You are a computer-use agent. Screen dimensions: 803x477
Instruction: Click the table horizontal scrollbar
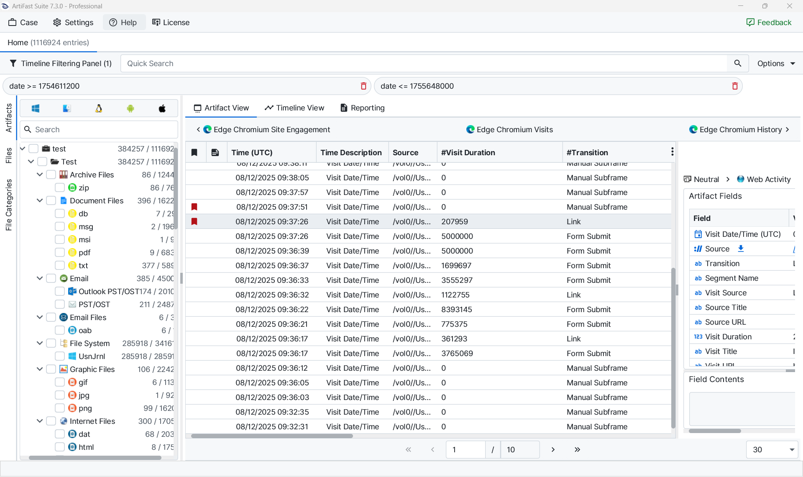pyautogui.click(x=272, y=436)
